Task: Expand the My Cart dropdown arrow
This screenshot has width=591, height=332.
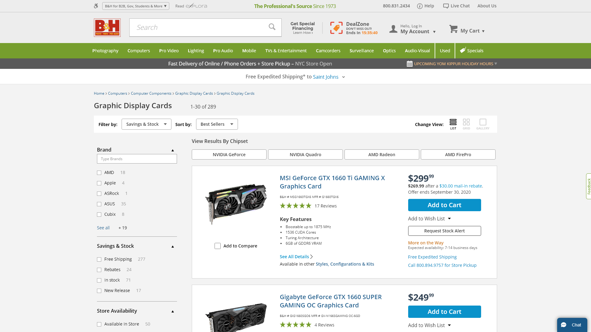Action: pyautogui.click(x=483, y=31)
